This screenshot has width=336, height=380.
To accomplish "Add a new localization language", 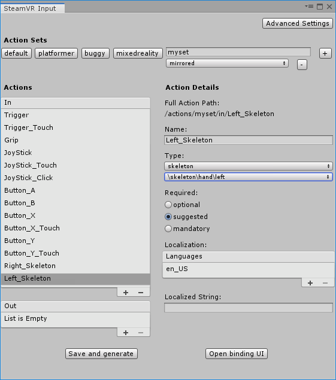I will pyautogui.click(x=310, y=283).
